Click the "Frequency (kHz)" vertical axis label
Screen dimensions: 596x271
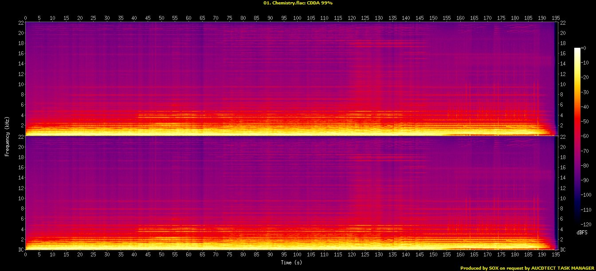coord(7,136)
